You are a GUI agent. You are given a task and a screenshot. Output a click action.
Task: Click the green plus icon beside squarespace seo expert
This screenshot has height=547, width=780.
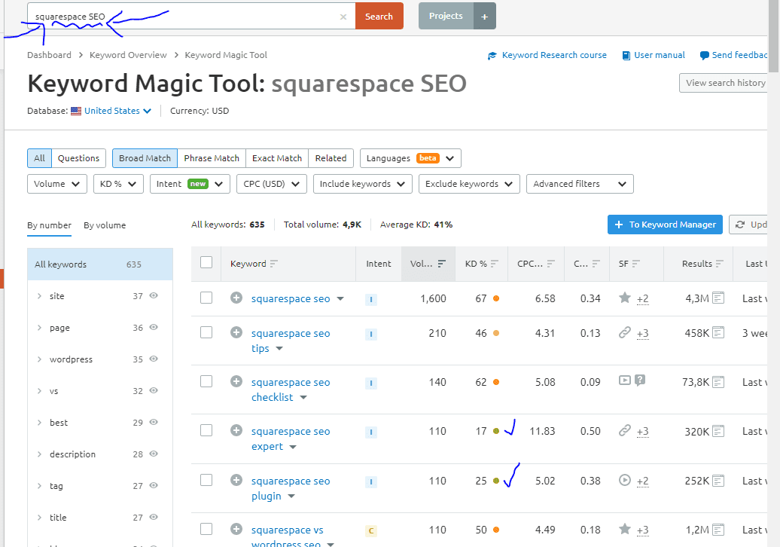coord(236,430)
